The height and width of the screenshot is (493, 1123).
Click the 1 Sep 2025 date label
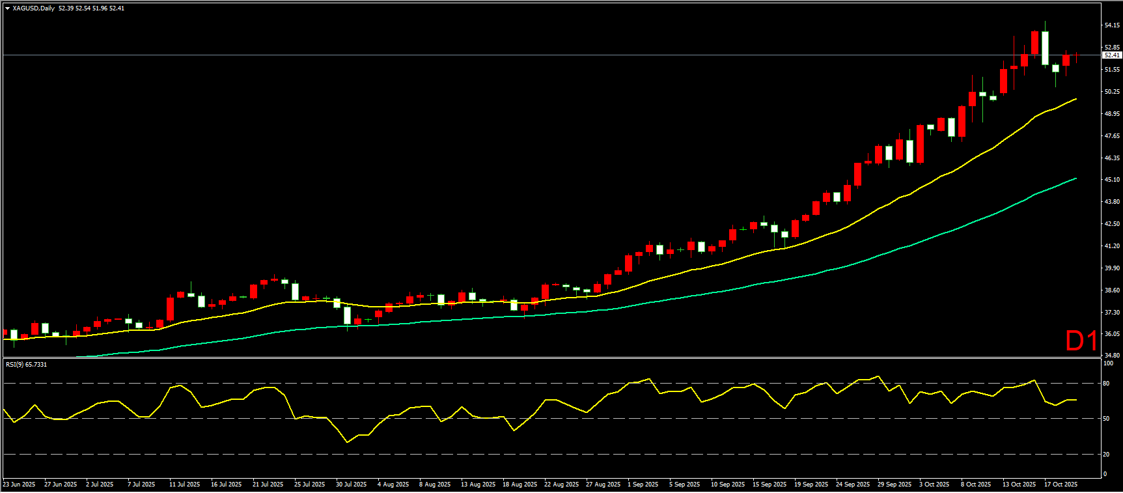click(x=643, y=485)
